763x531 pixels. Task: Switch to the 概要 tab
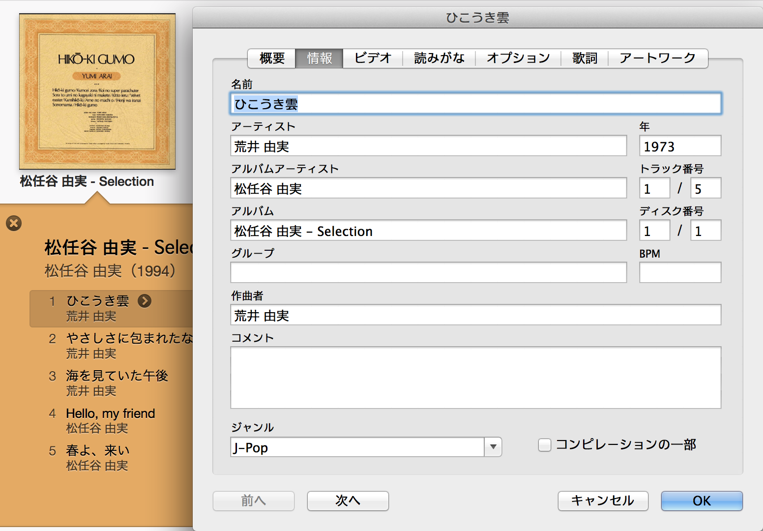coord(272,59)
